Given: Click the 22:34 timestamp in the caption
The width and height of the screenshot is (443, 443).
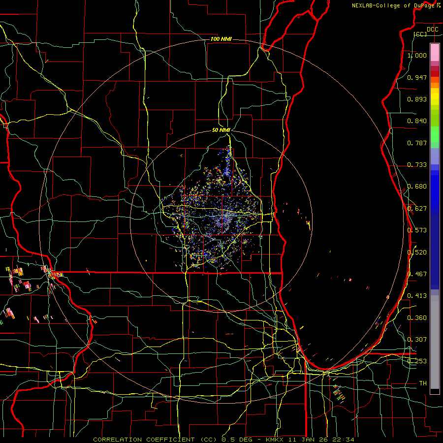Looking at the screenshot, I should point(343,440).
